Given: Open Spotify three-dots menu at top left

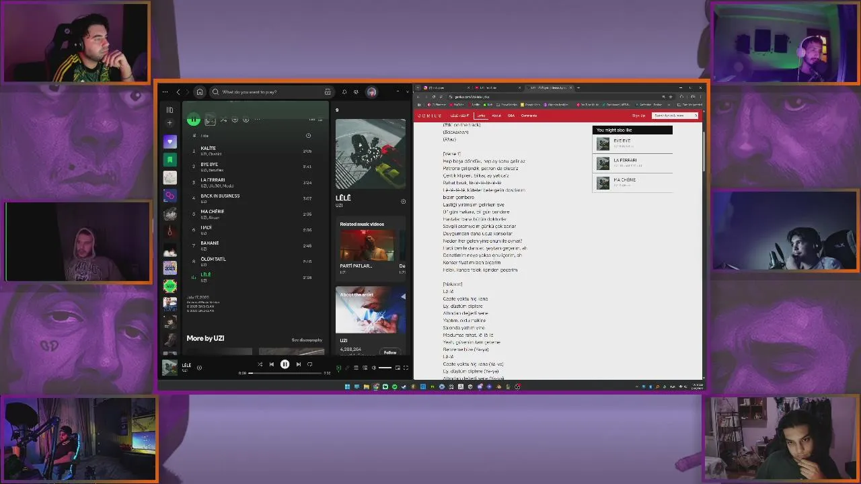Looking at the screenshot, I should (165, 92).
